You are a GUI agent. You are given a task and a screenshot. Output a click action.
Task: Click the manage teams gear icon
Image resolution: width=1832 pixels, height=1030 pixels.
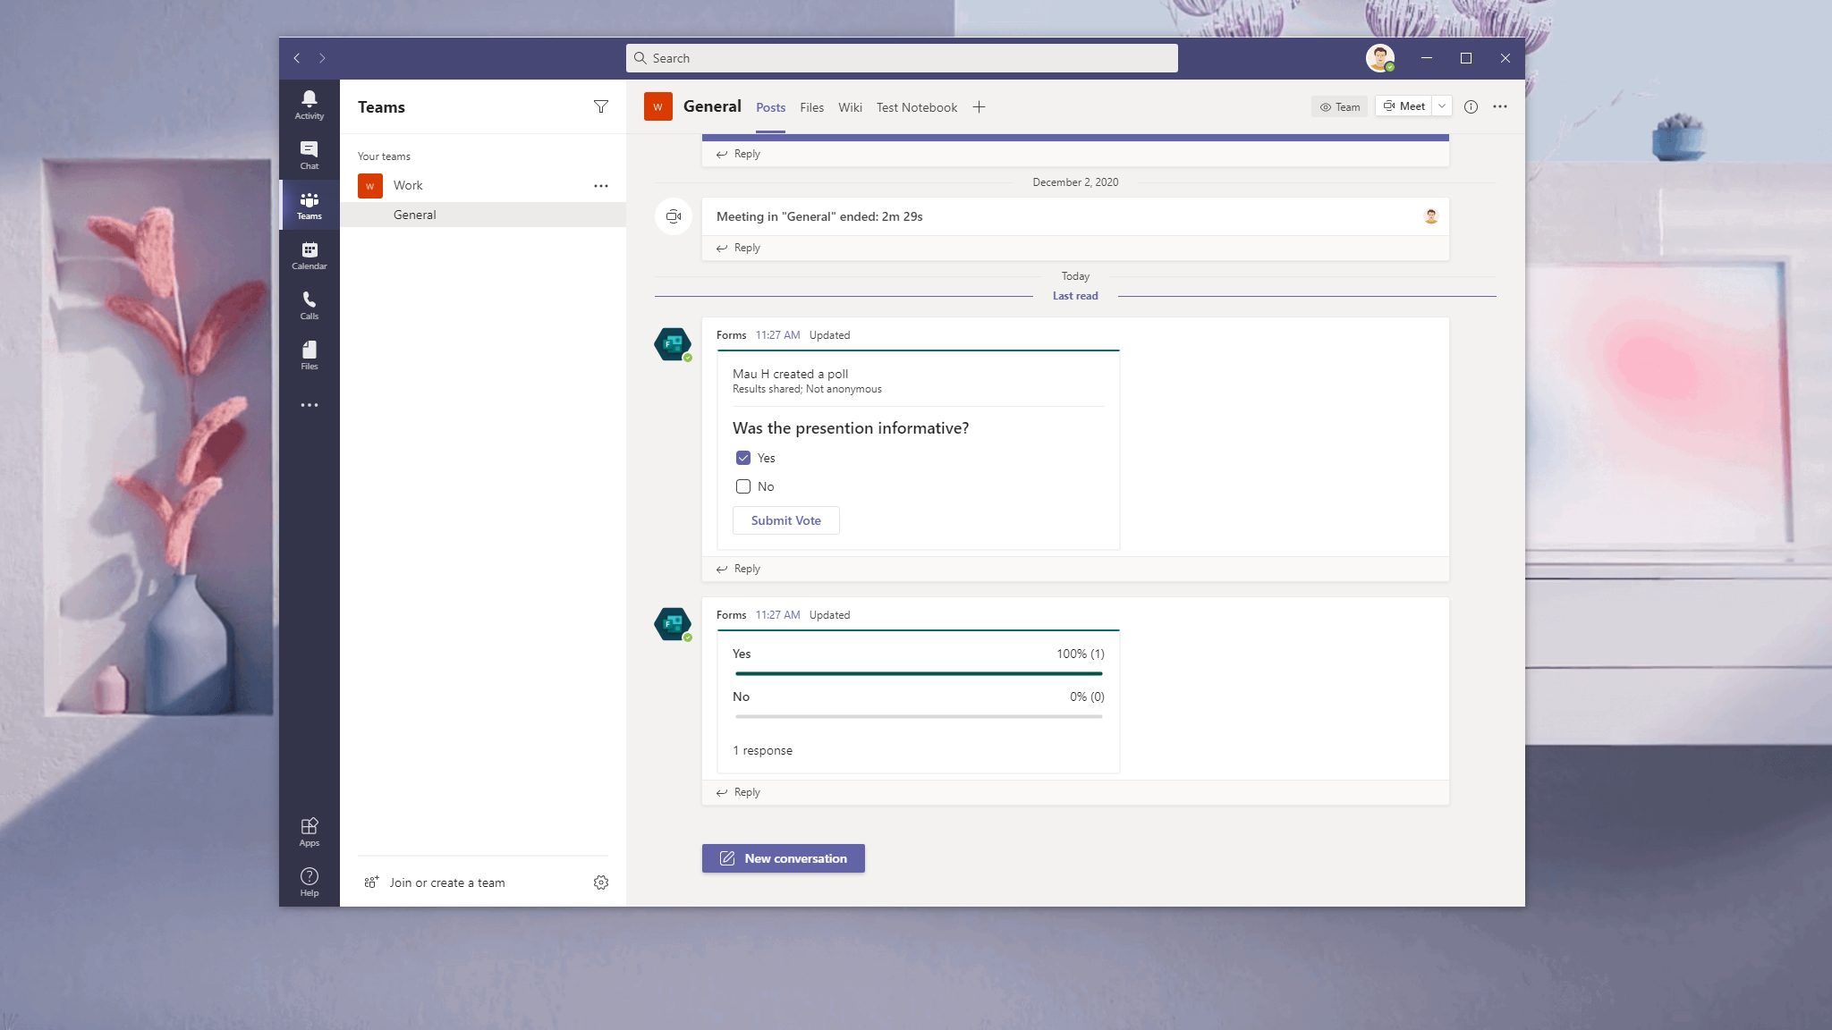tap(601, 882)
